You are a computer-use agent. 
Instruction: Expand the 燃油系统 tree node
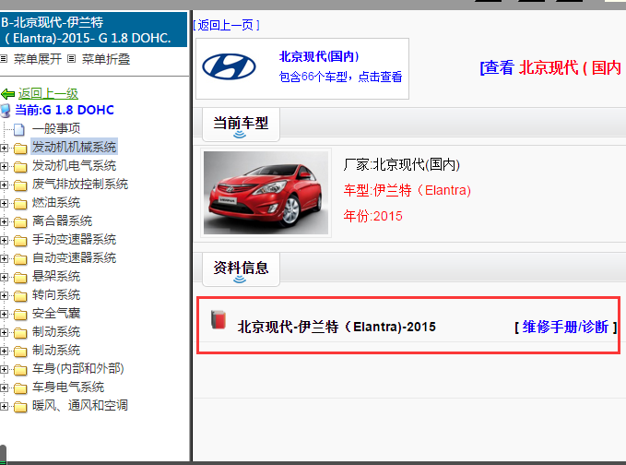click(4, 204)
